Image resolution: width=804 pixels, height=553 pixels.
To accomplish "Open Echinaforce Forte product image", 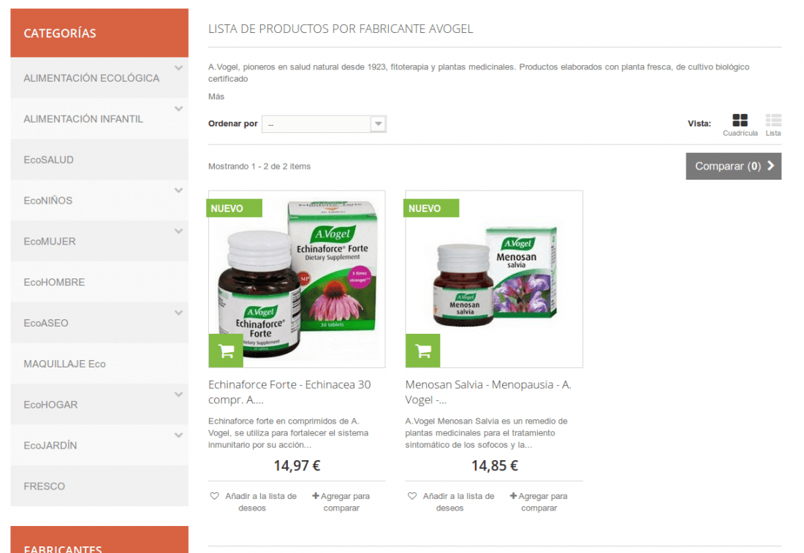I will click(297, 279).
